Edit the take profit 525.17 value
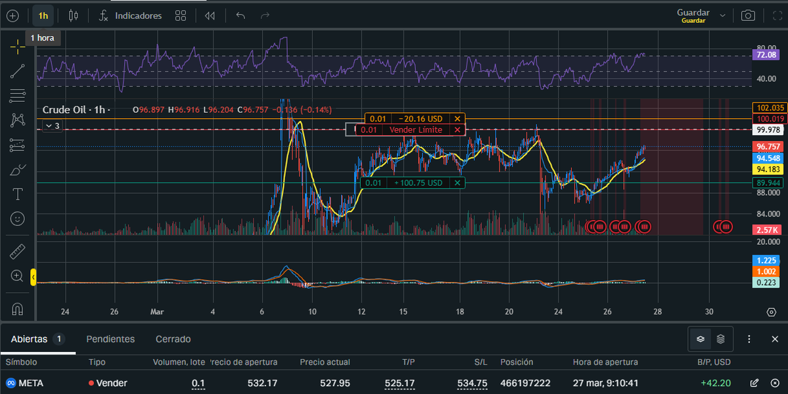Image resolution: width=788 pixels, height=394 pixels. pos(400,383)
